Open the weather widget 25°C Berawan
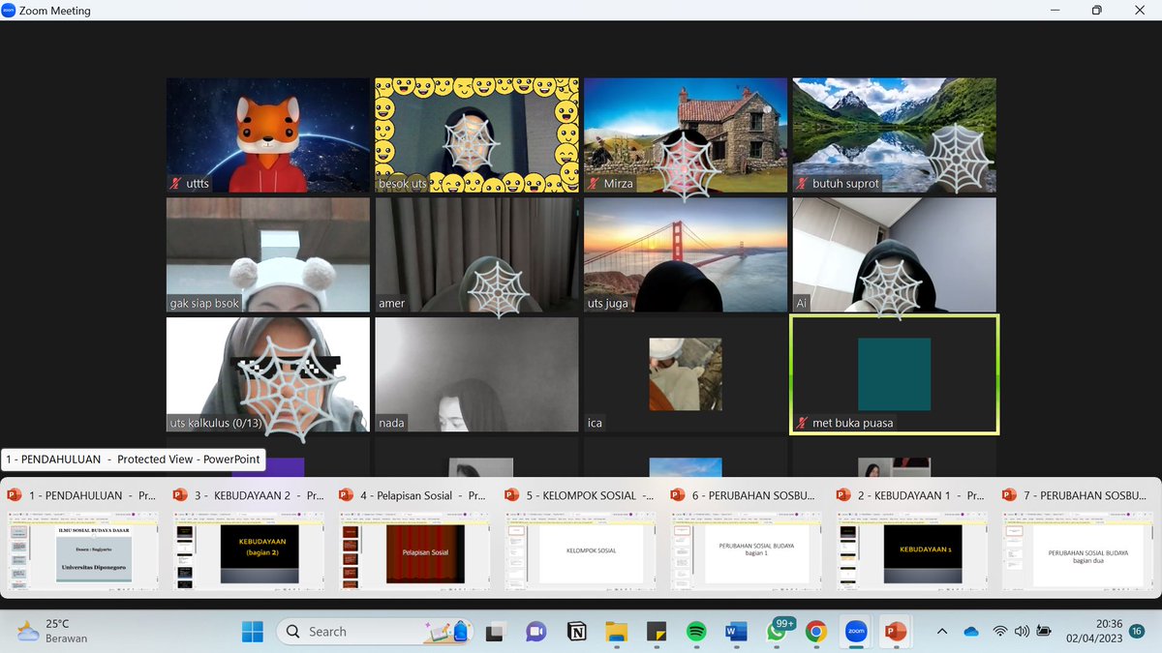The width and height of the screenshot is (1162, 653). 52,632
